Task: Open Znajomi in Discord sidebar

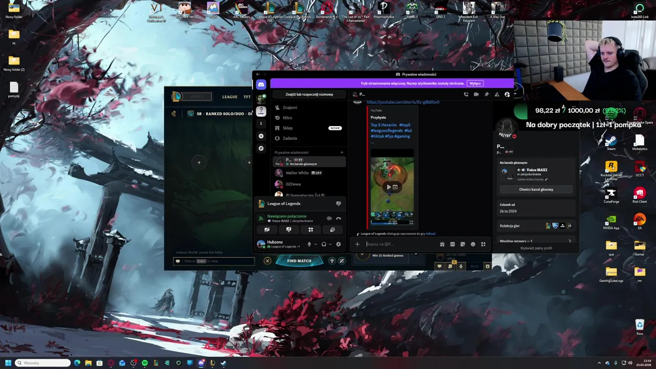Action: (309, 108)
